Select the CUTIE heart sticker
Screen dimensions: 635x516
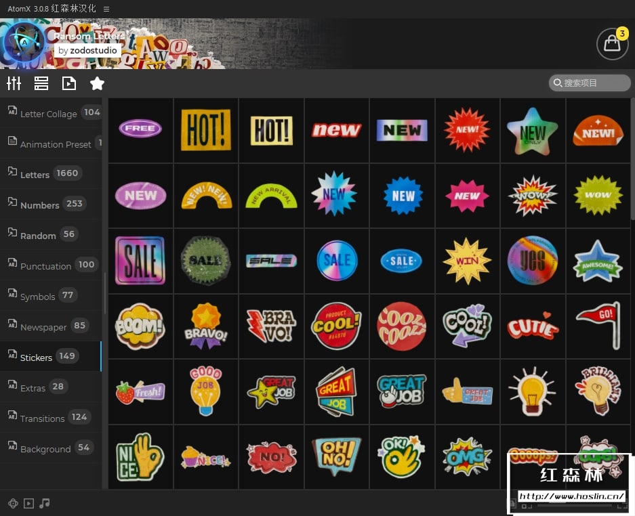533,326
